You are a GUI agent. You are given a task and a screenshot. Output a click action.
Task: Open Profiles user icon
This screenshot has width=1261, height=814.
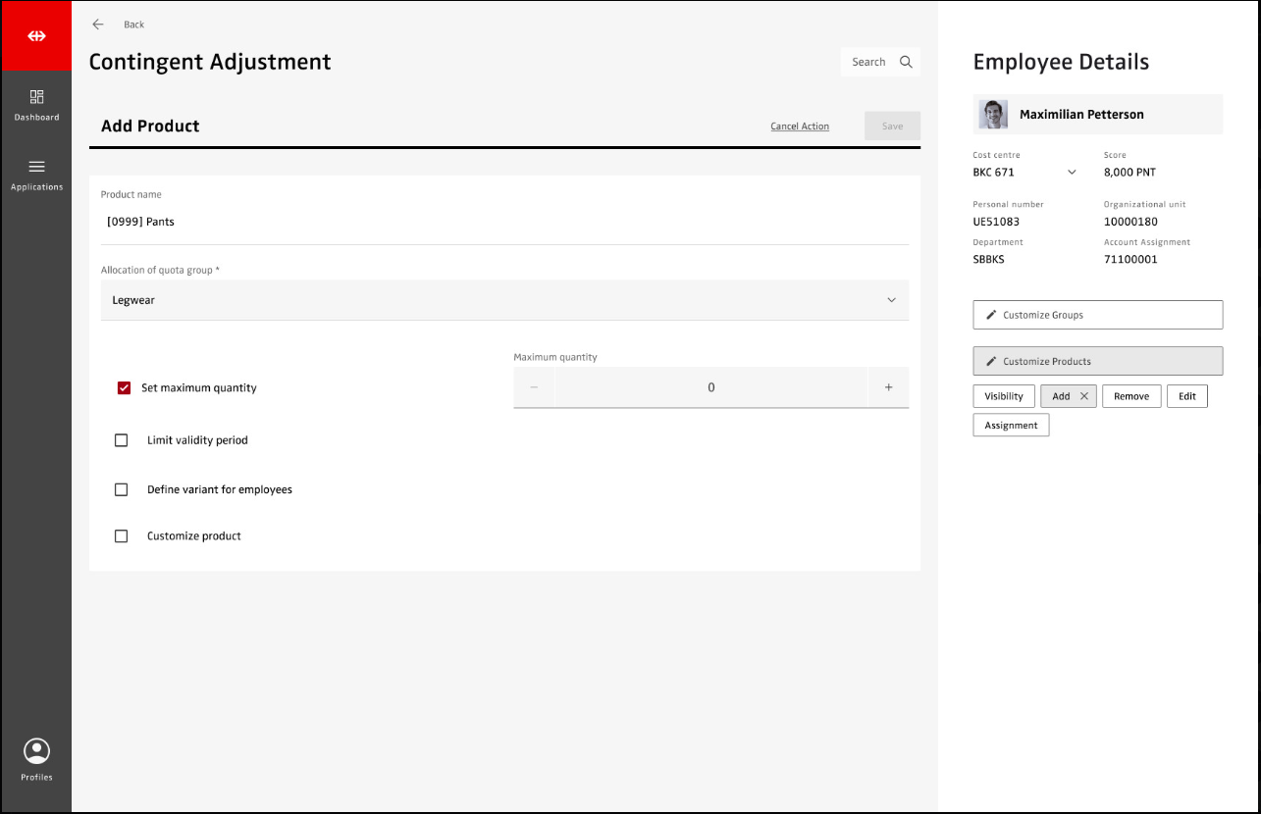point(36,752)
